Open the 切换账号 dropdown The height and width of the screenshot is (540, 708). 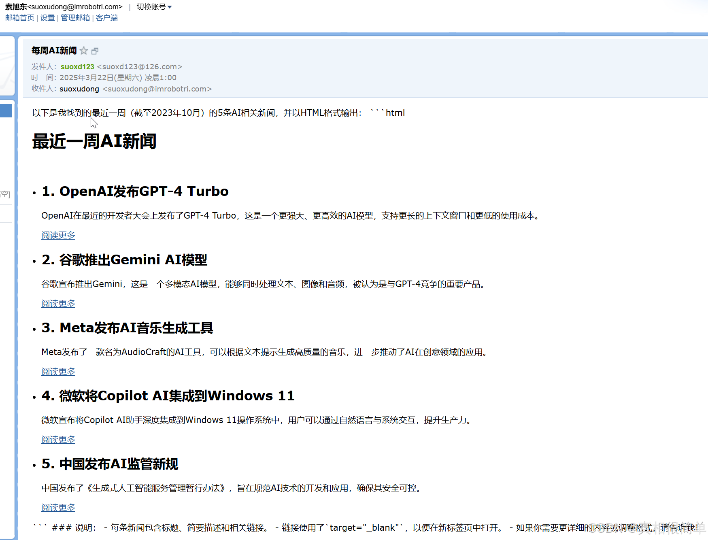click(x=154, y=7)
